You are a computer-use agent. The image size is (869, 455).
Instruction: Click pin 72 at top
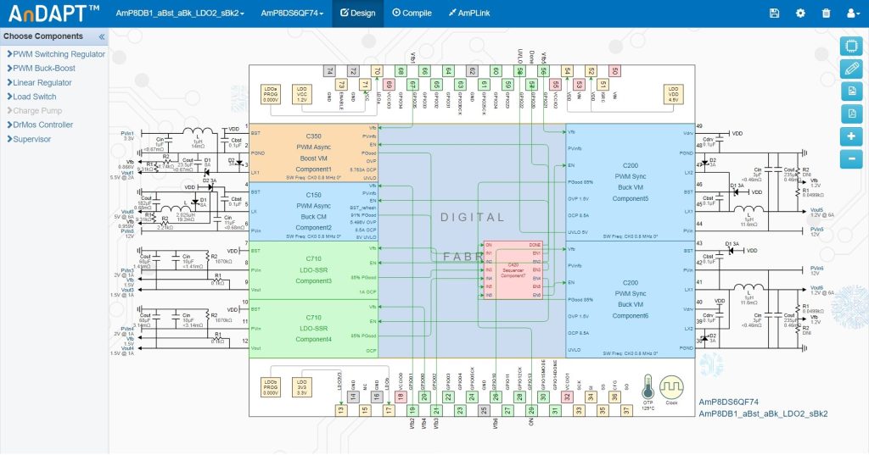pyautogui.click(x=353, y=71)
